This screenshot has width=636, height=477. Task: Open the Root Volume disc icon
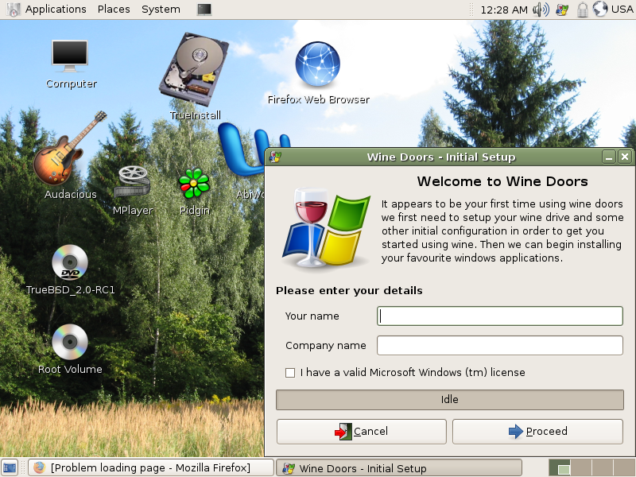tap(70, 342)
